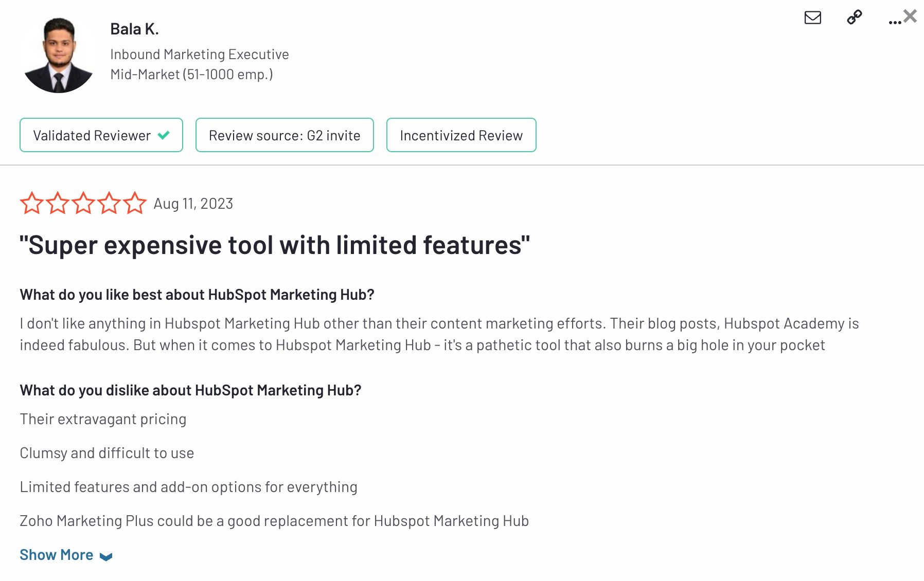The width and height of the screenshot is (924, 581).
Task: Click the second rating star
Action: tap(58, 204)
